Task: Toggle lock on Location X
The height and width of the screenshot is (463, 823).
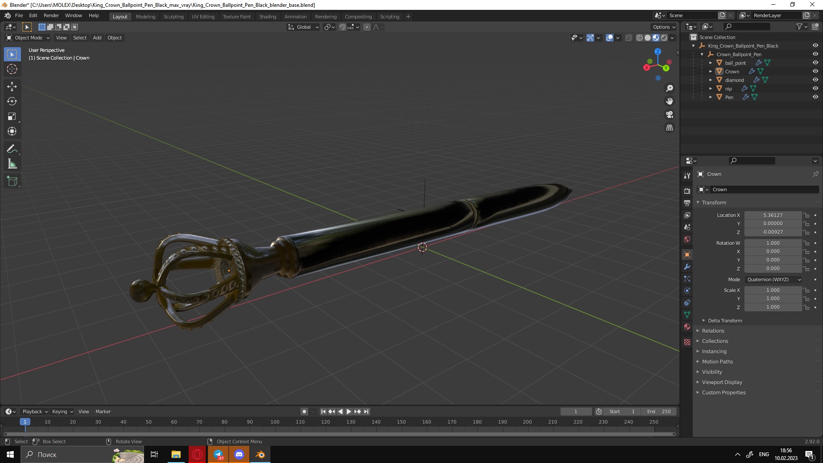Action: [806, 215]
